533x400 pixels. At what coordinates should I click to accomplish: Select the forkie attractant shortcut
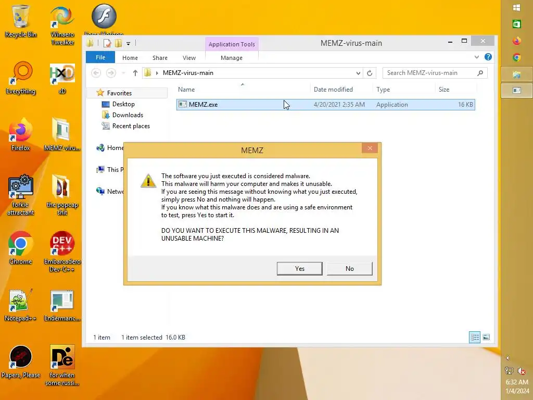click(x=20, y=195)
